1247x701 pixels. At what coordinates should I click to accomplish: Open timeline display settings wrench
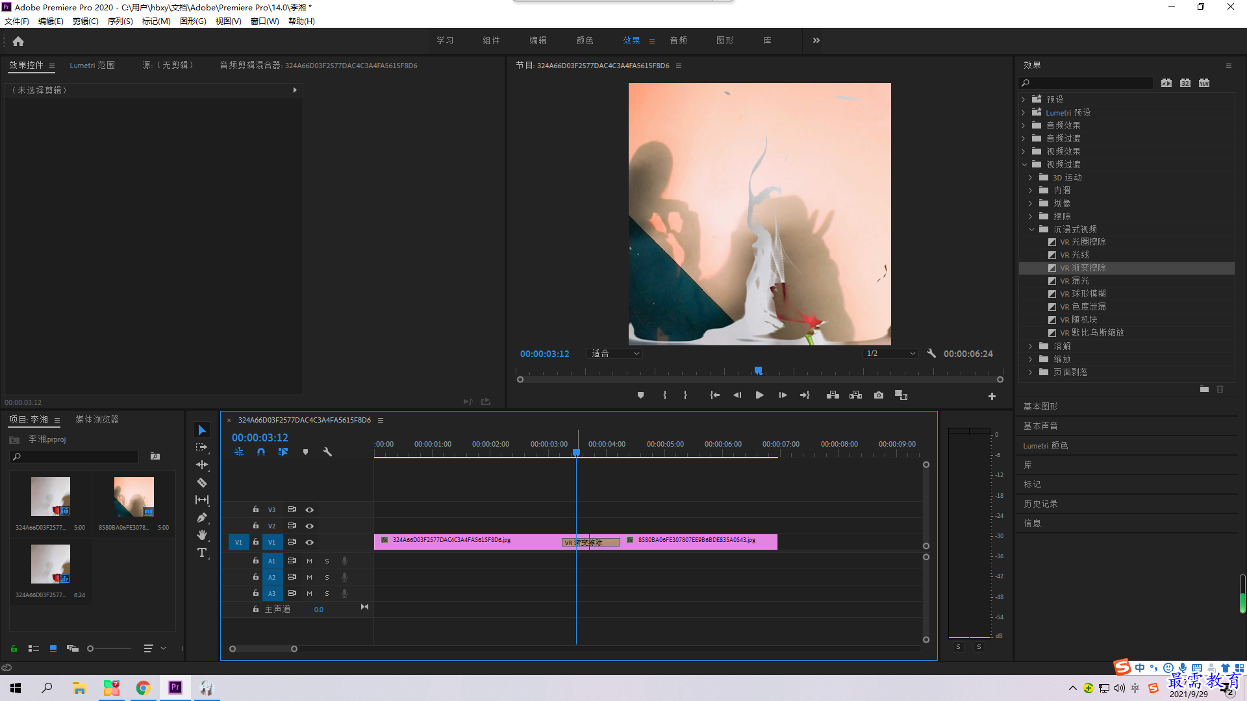[327, 452]
